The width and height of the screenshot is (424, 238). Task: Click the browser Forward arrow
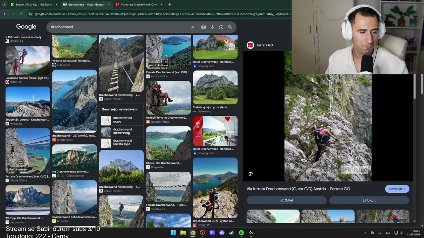pos(13,14)
